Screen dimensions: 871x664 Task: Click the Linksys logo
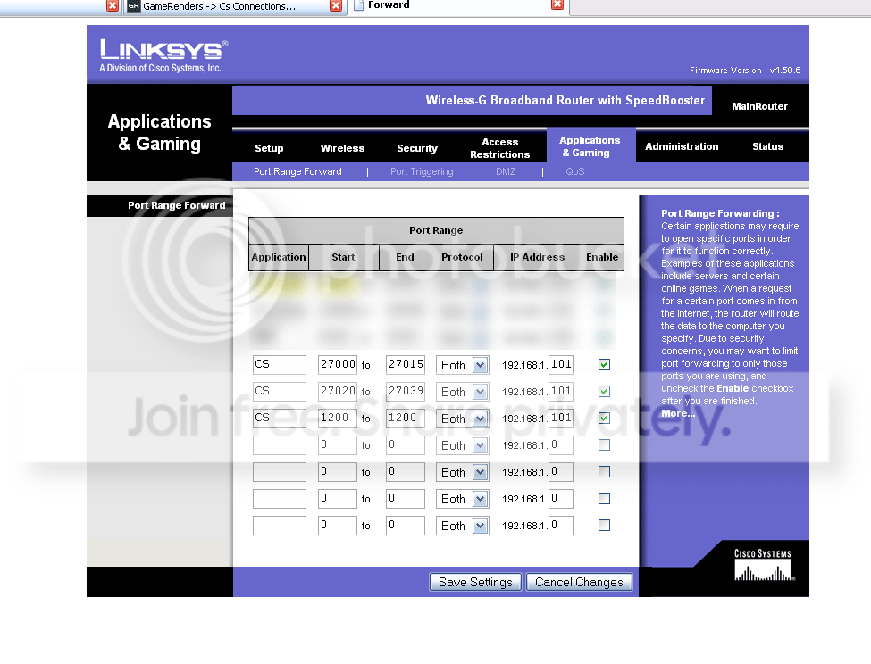click(x=163, y=56)
